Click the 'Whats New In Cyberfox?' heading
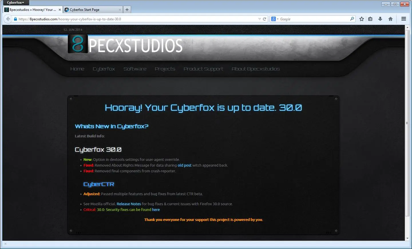 coord(112,127)
